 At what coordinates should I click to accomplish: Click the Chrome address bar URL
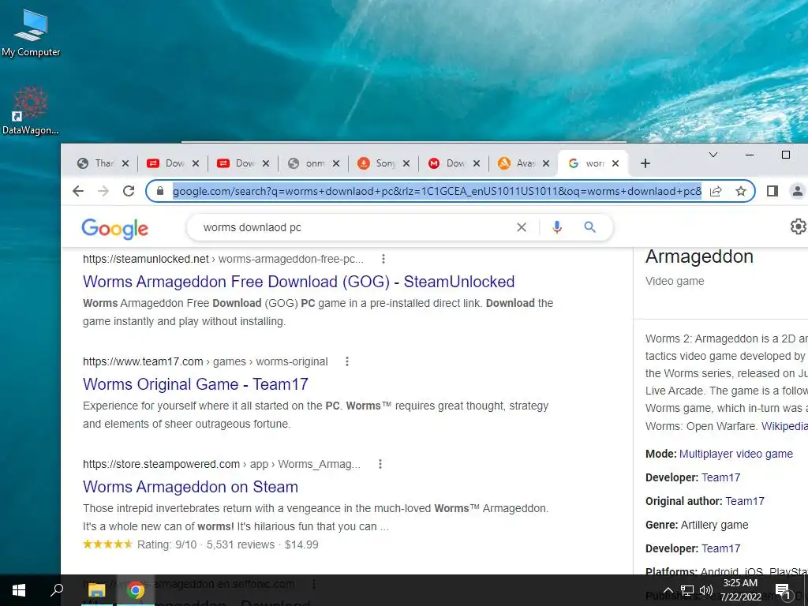pyautogui.click(x=436, y=191)
